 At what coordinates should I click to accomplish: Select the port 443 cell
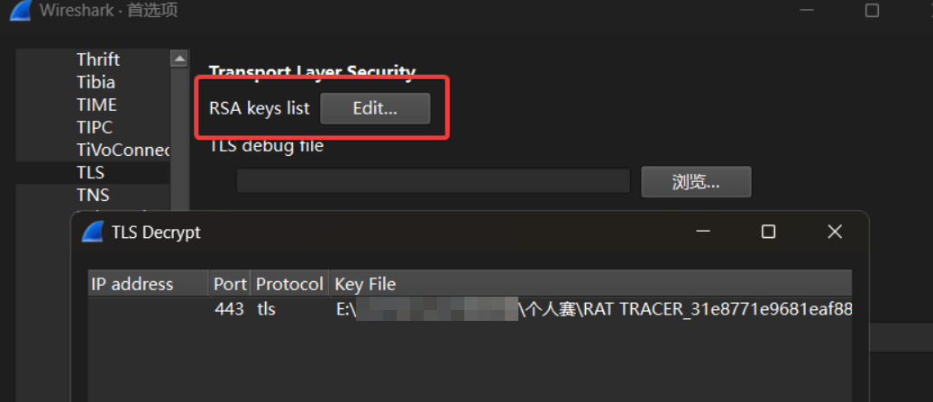pyautogui.click(x=229, y=309)
